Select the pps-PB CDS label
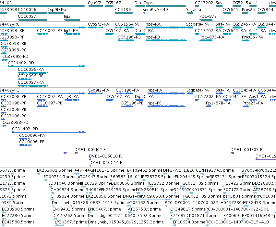The width and height of the screenshot is (276, 227). pos(154,103)
